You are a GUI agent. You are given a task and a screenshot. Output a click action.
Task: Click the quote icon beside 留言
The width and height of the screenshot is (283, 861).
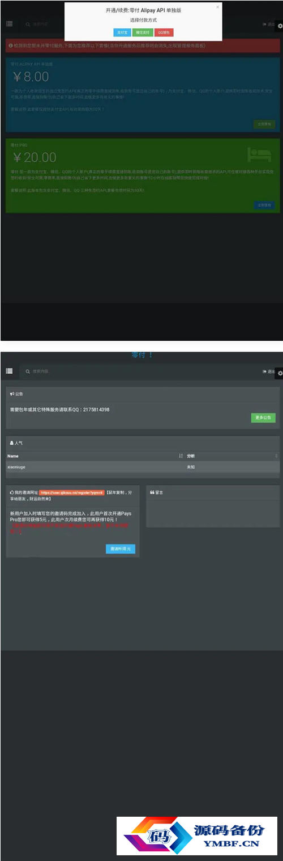tap(152, 492)
